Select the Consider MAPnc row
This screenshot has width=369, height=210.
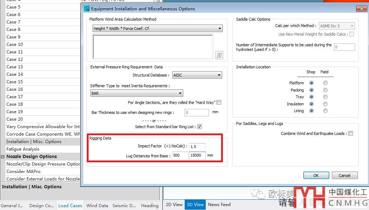pyautogui.click(x=43, y=172)
